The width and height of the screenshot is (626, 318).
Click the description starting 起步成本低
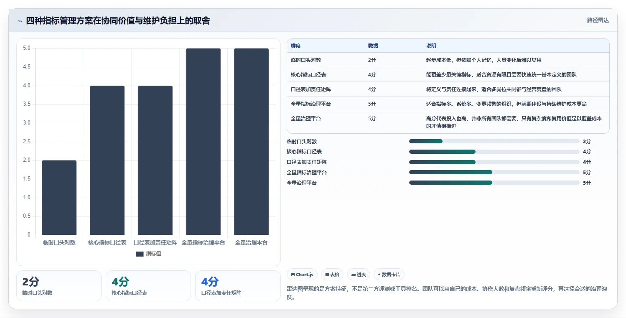[x=484, y=60]
